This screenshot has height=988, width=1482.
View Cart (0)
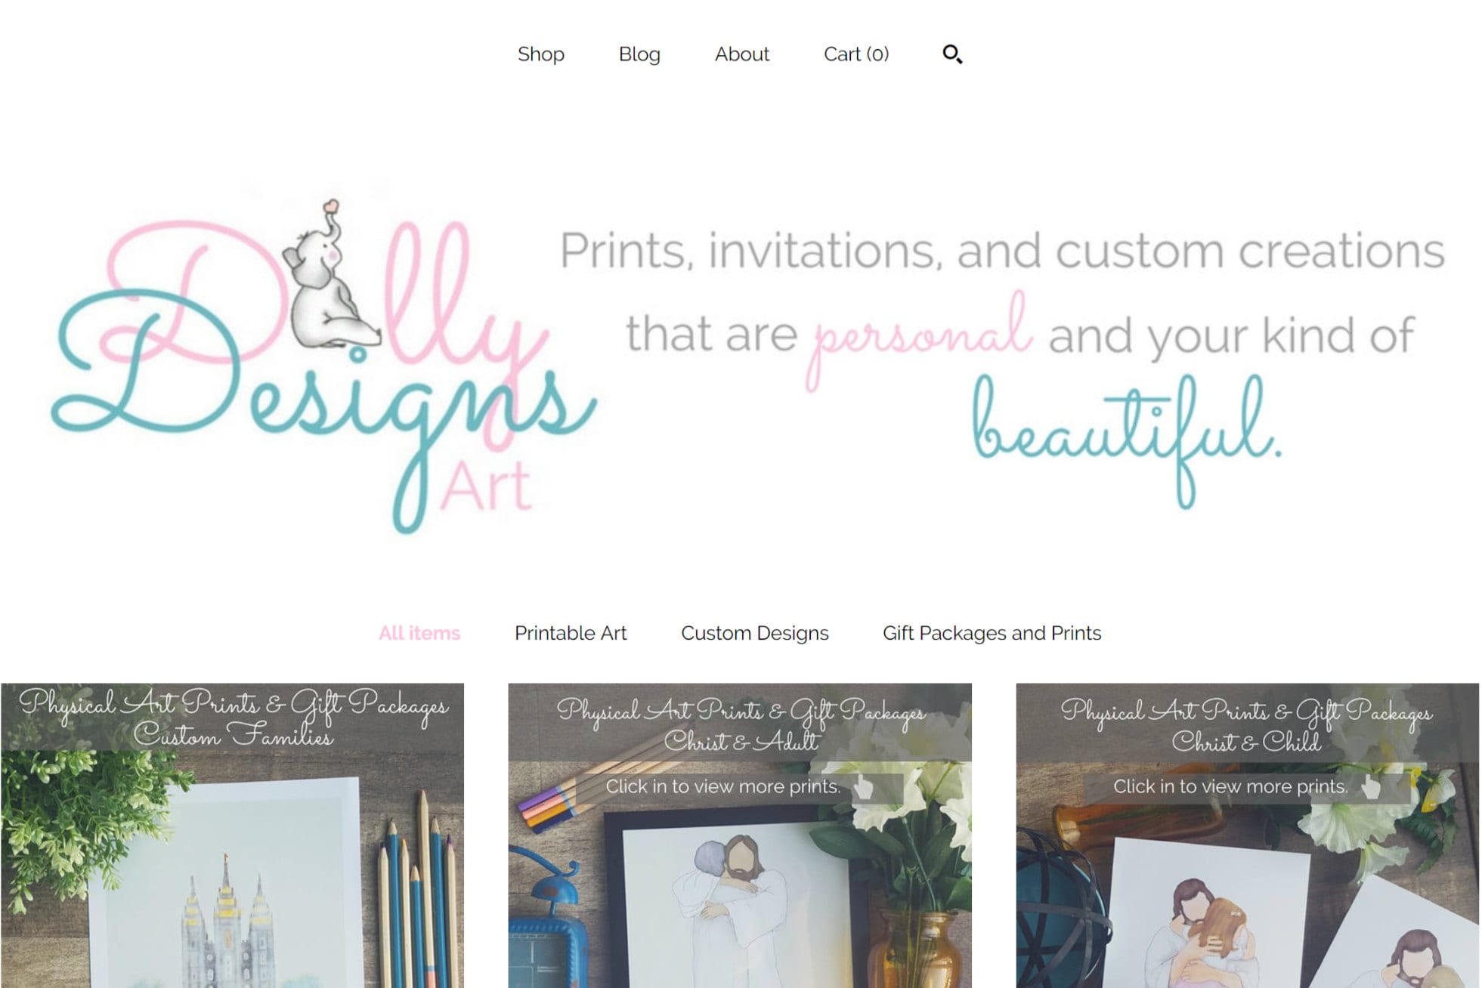(856, 54)
